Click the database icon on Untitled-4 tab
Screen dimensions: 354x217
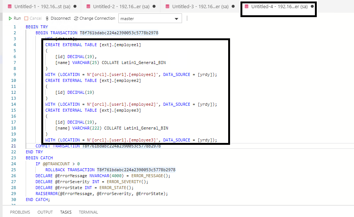tap(246, 6)
